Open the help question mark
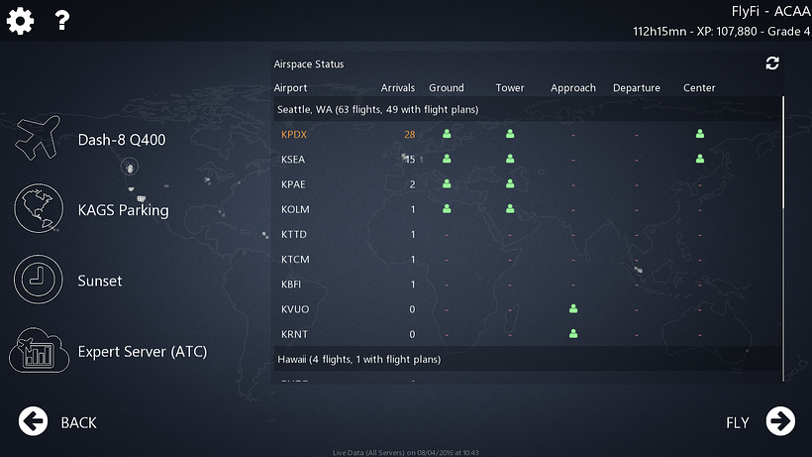 click(62, 21)
